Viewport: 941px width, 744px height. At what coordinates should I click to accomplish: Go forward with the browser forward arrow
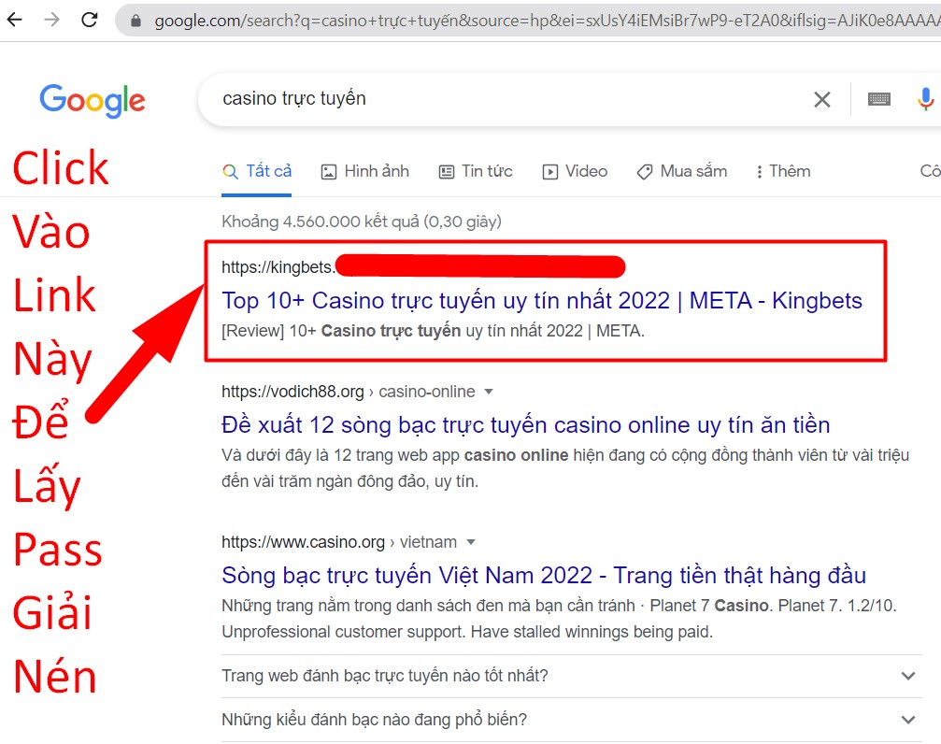52,20
